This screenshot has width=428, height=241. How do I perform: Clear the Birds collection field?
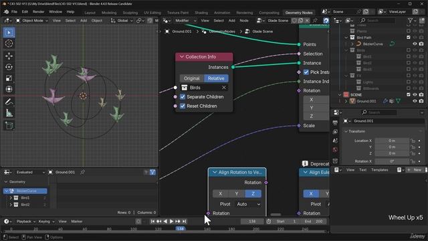tap(224, 88)
